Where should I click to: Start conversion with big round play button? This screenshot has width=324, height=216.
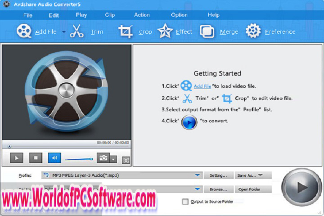301,187
